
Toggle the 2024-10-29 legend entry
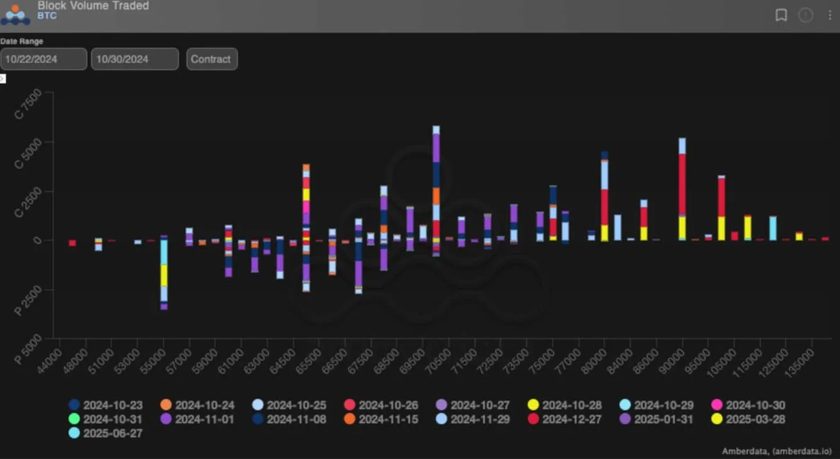pyautogui.click(x=657, y=405)
